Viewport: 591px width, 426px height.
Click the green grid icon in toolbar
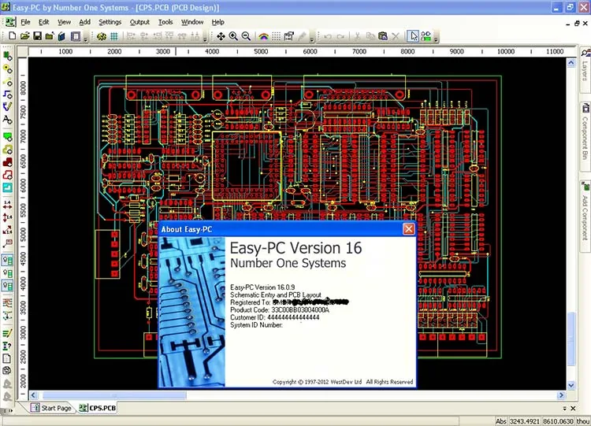[x=113, y=36]
